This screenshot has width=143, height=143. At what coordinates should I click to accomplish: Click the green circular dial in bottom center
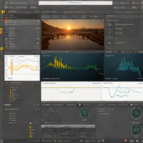(x=85, y=113)
